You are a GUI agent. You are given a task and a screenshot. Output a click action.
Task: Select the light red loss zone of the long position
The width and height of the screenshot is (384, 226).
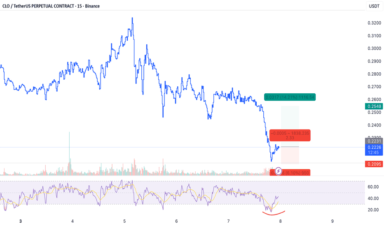(290, 155)
